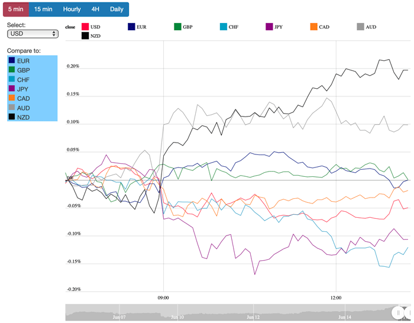Click the dark blue EUR legend swatch
This screenshot has height=323, width=414.
(x=131, y=27)
